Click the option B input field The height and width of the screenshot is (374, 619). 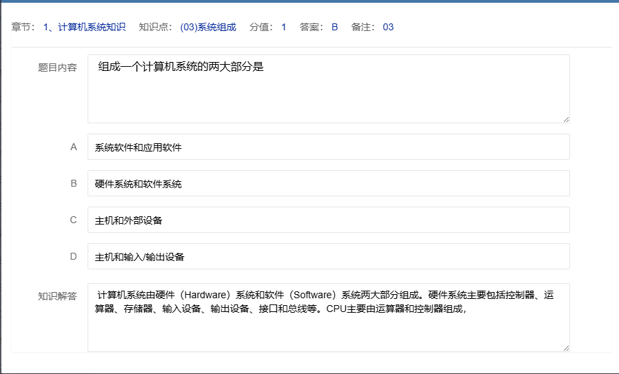click(x=328, y=183)
